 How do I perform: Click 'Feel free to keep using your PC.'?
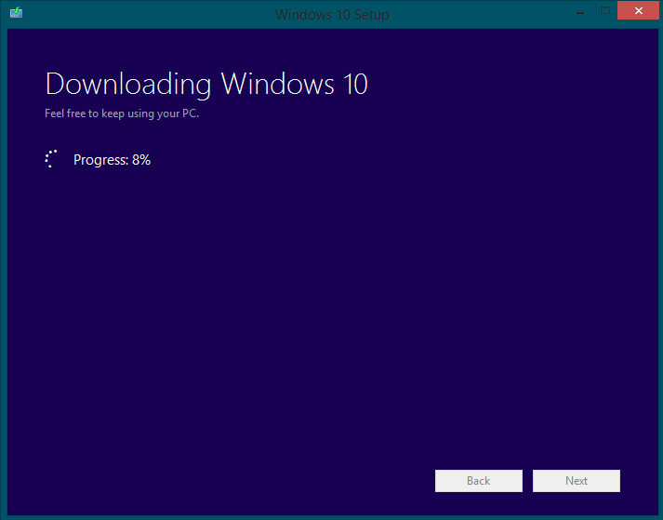(122, 113)
